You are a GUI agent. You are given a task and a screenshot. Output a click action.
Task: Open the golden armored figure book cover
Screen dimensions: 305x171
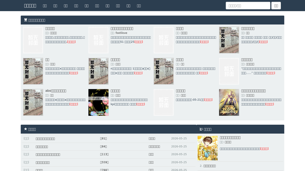(x=229, y=102)
